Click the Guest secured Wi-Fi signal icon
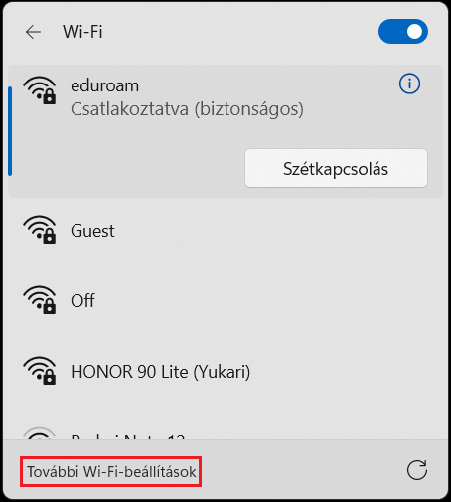Viewport: 451px width, 502px height. click(x=40, y=230)
